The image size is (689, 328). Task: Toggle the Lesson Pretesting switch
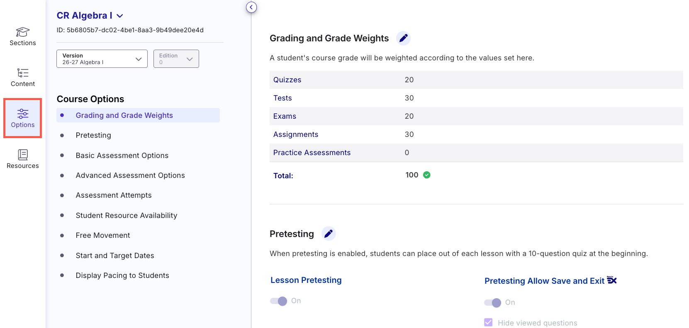[279, 301]
